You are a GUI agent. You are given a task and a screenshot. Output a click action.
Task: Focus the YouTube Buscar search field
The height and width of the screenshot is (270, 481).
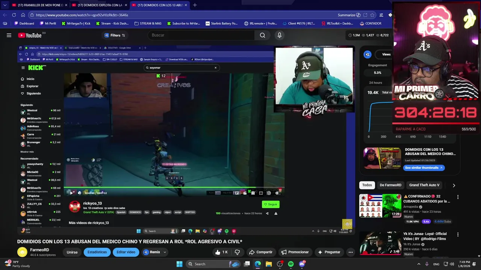(x=201, y=35)
